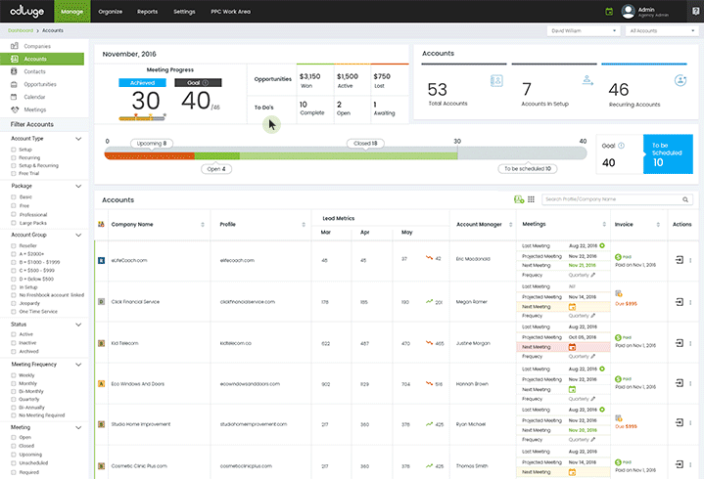Screen dimensions: 704x479
Task: Follow the Dashboard breadcrumb link
Action: (21, 30)
